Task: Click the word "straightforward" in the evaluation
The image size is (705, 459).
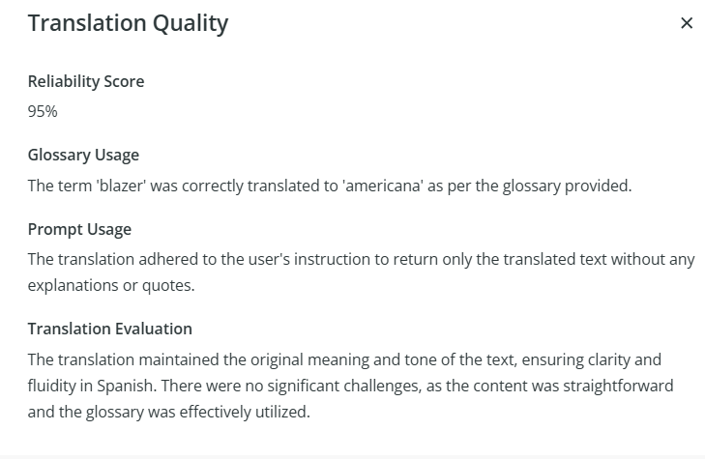Action: [618, 385]
